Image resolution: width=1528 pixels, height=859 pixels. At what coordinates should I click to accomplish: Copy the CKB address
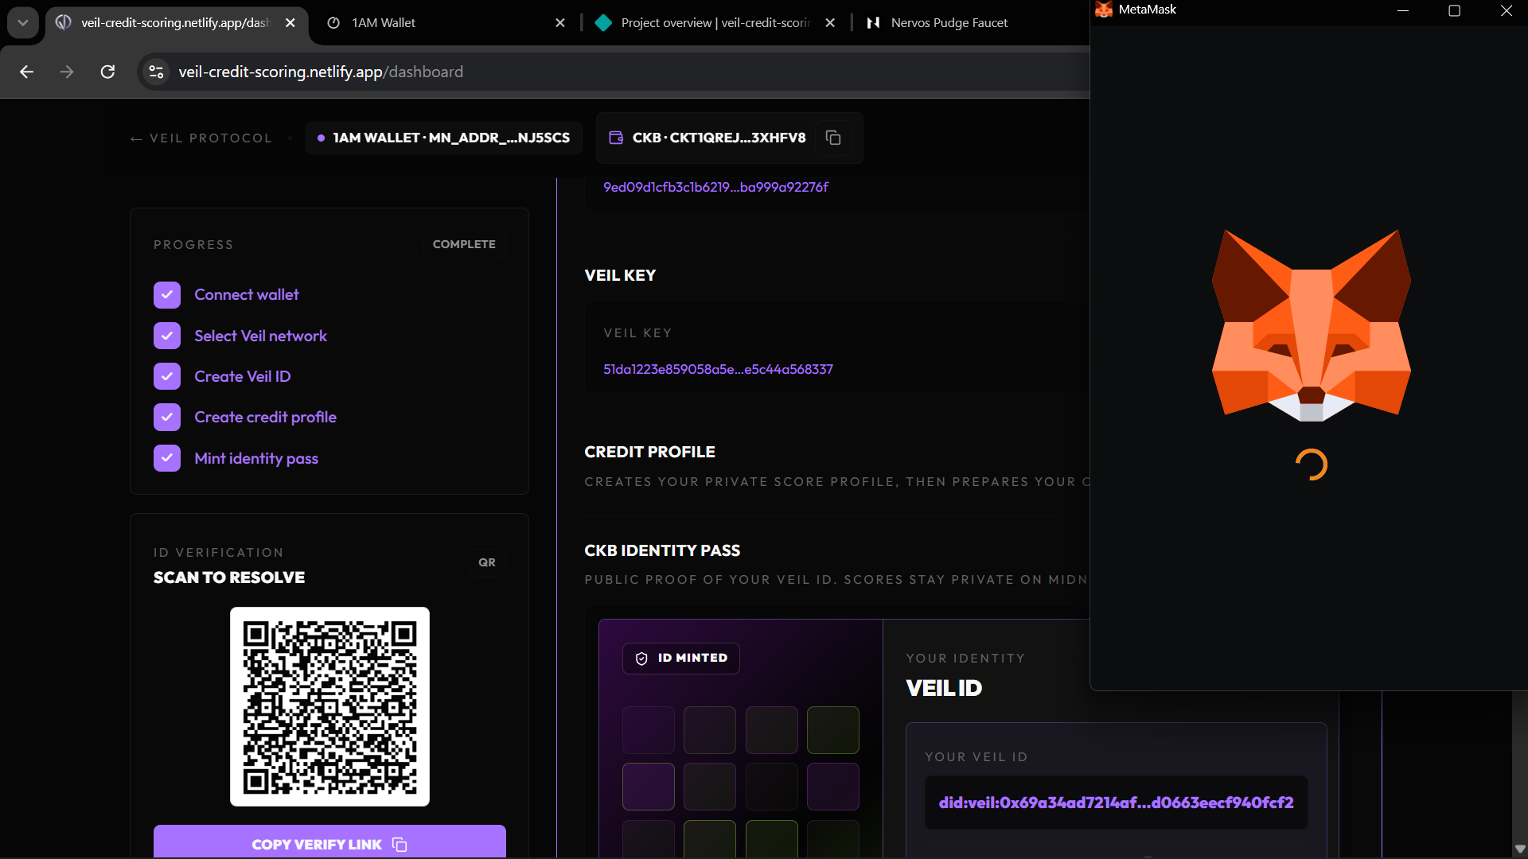click(833, 138)
